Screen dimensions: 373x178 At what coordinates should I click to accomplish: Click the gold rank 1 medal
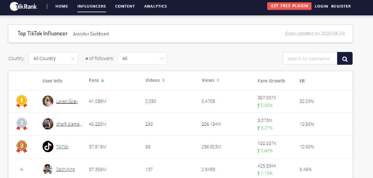tap(22, 101)
